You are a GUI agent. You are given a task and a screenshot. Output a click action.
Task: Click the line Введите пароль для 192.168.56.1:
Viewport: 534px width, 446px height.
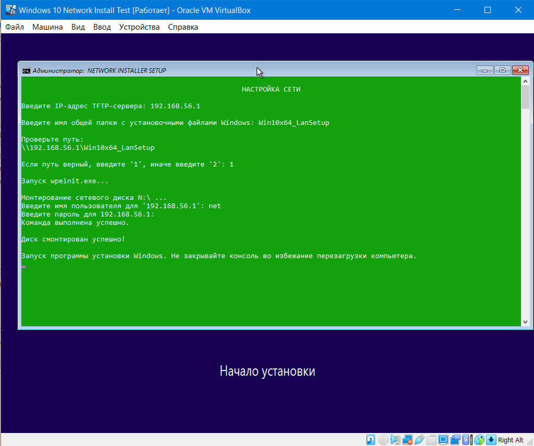click(88, 214)
